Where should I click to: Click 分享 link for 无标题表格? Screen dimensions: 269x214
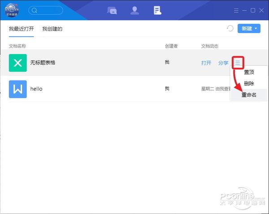[223, 63]
